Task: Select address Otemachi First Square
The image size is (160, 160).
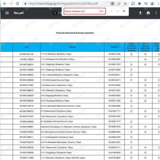Action: point(68,127)
